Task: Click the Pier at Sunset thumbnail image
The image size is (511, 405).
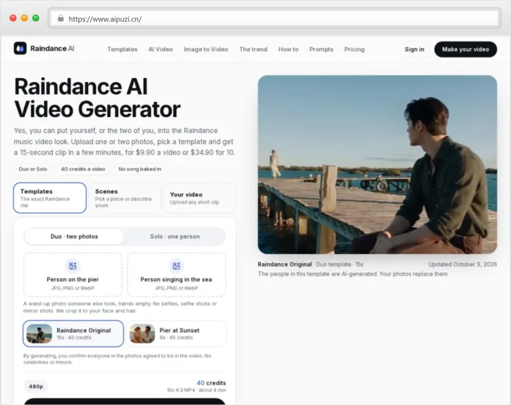Action: point(142,333)
